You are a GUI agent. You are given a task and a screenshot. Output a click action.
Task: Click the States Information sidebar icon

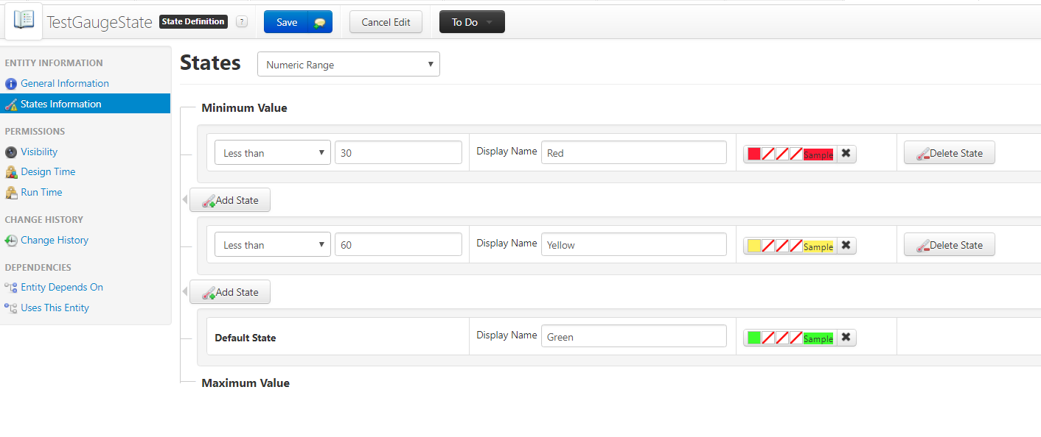click(x=11, y=104)
